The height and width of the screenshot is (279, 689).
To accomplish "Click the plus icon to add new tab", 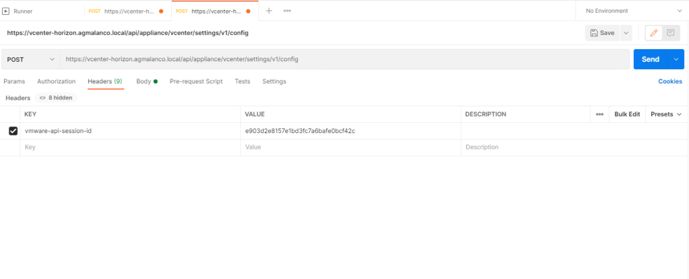I will pos(269,11).
